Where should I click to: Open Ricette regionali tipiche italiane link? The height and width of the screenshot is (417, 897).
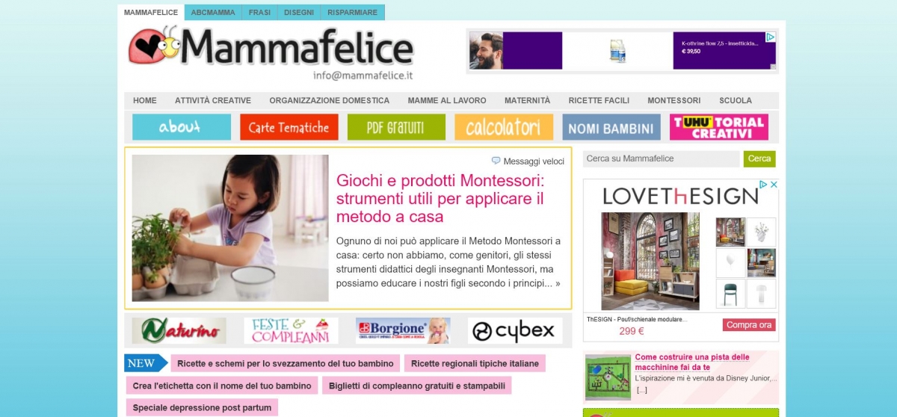click(475, 363)
